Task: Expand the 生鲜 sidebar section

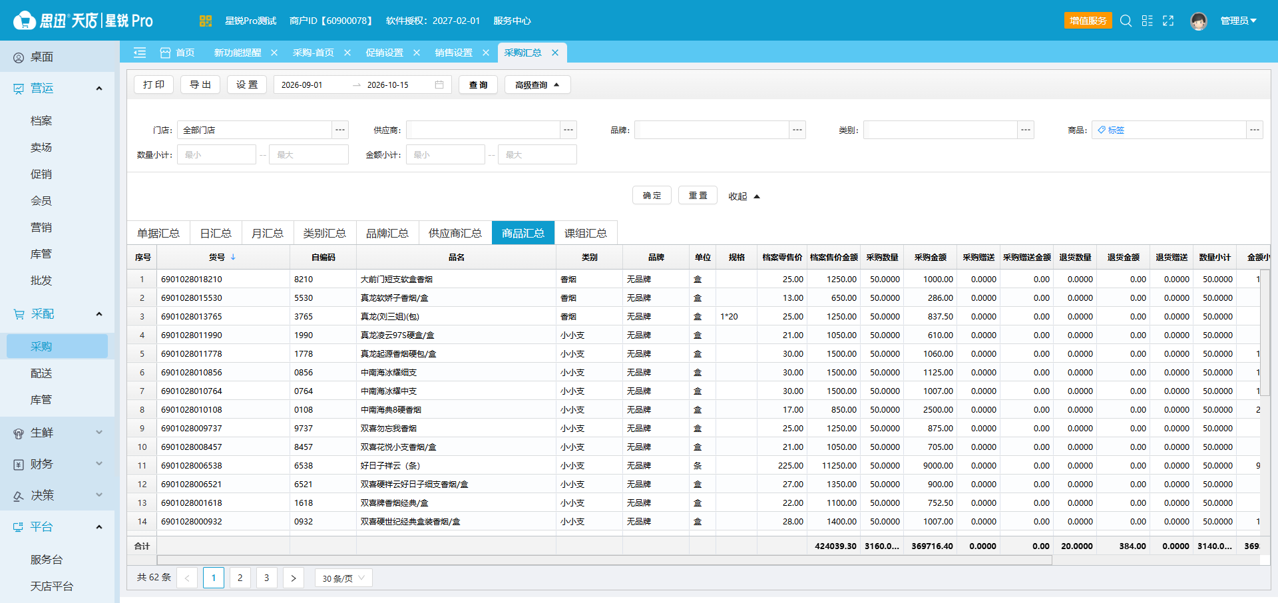Action: pos(99,433)
